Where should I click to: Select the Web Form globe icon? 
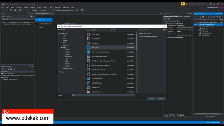88,48
